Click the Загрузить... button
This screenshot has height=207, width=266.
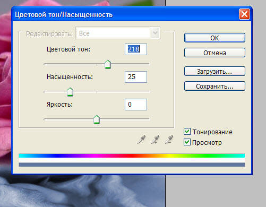tap(214, 71)
